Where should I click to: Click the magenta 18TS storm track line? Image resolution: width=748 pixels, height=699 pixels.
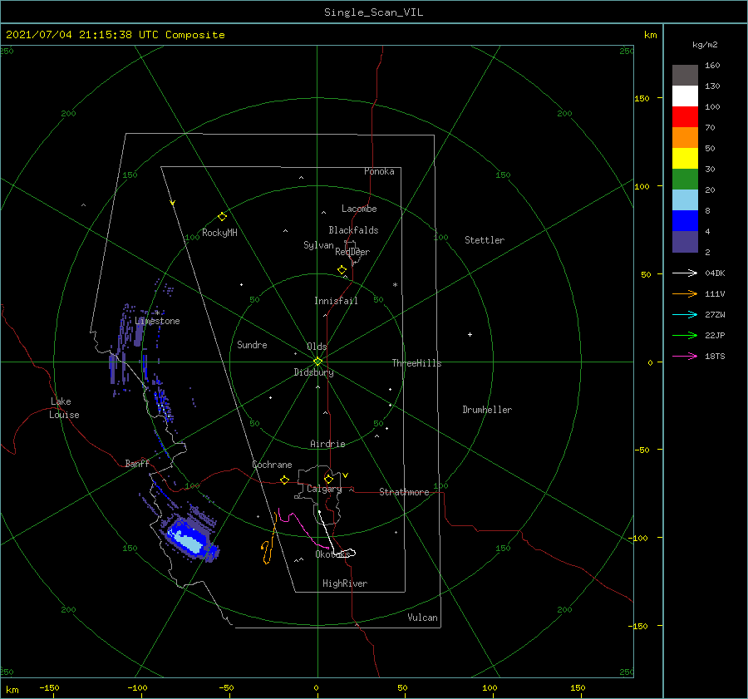pyautogui.click(x=303, y=527)
